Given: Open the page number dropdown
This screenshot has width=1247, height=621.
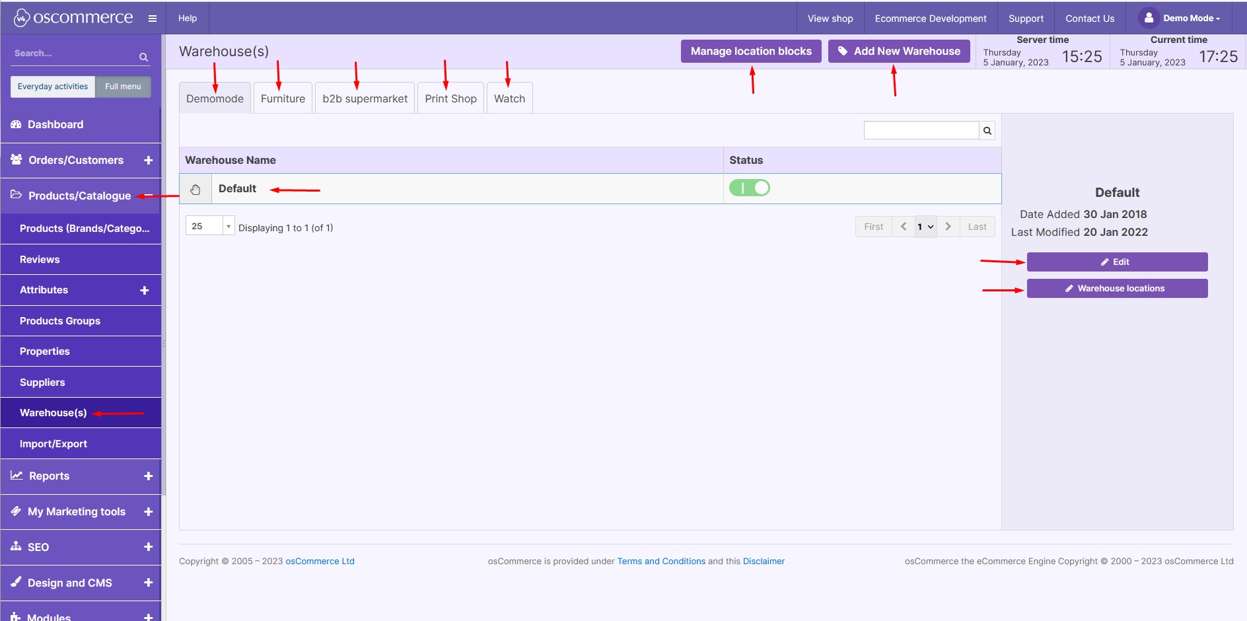Looking at the screenshot, I should pos(925,227).
